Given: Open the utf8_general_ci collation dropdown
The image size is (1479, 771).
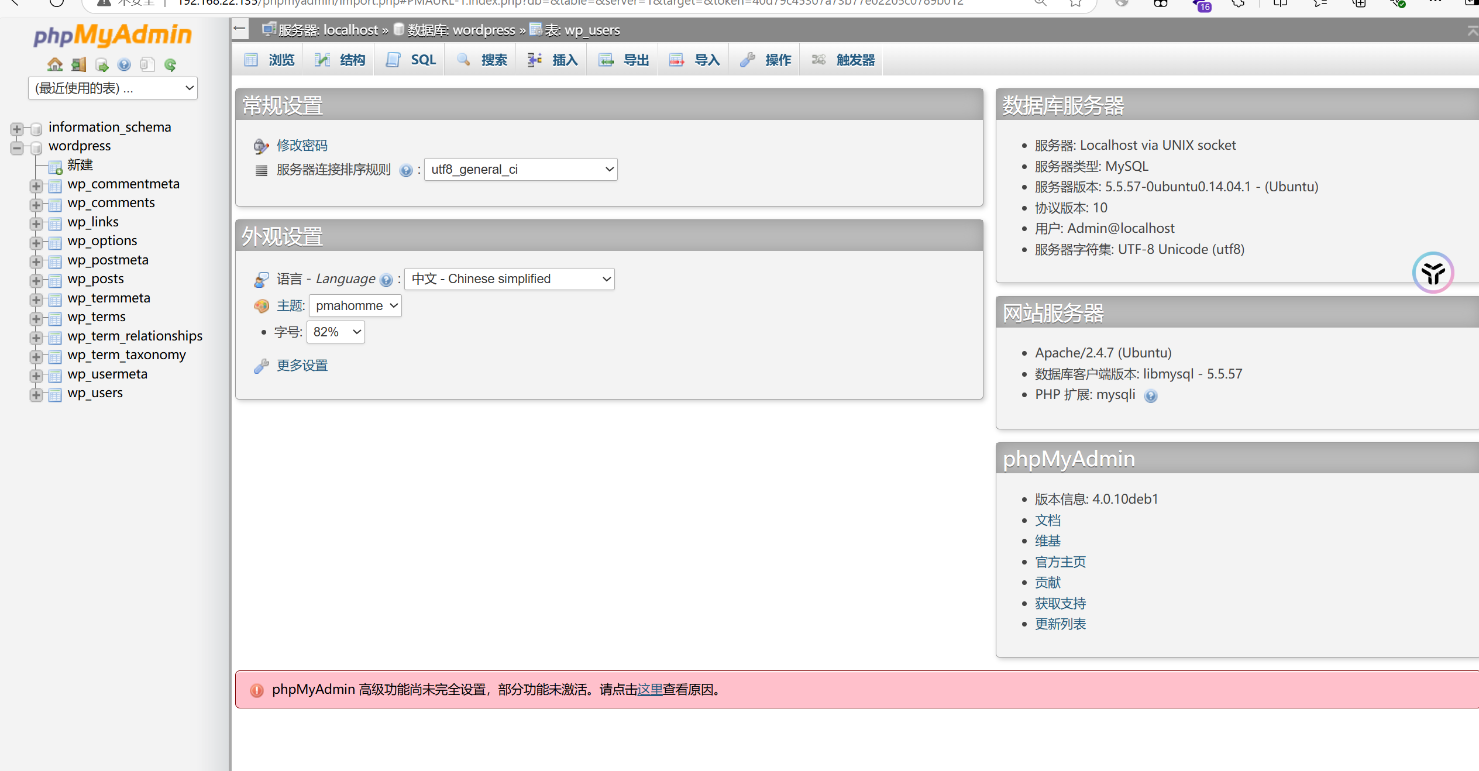Looking at the screenshot, I should 521,170.
